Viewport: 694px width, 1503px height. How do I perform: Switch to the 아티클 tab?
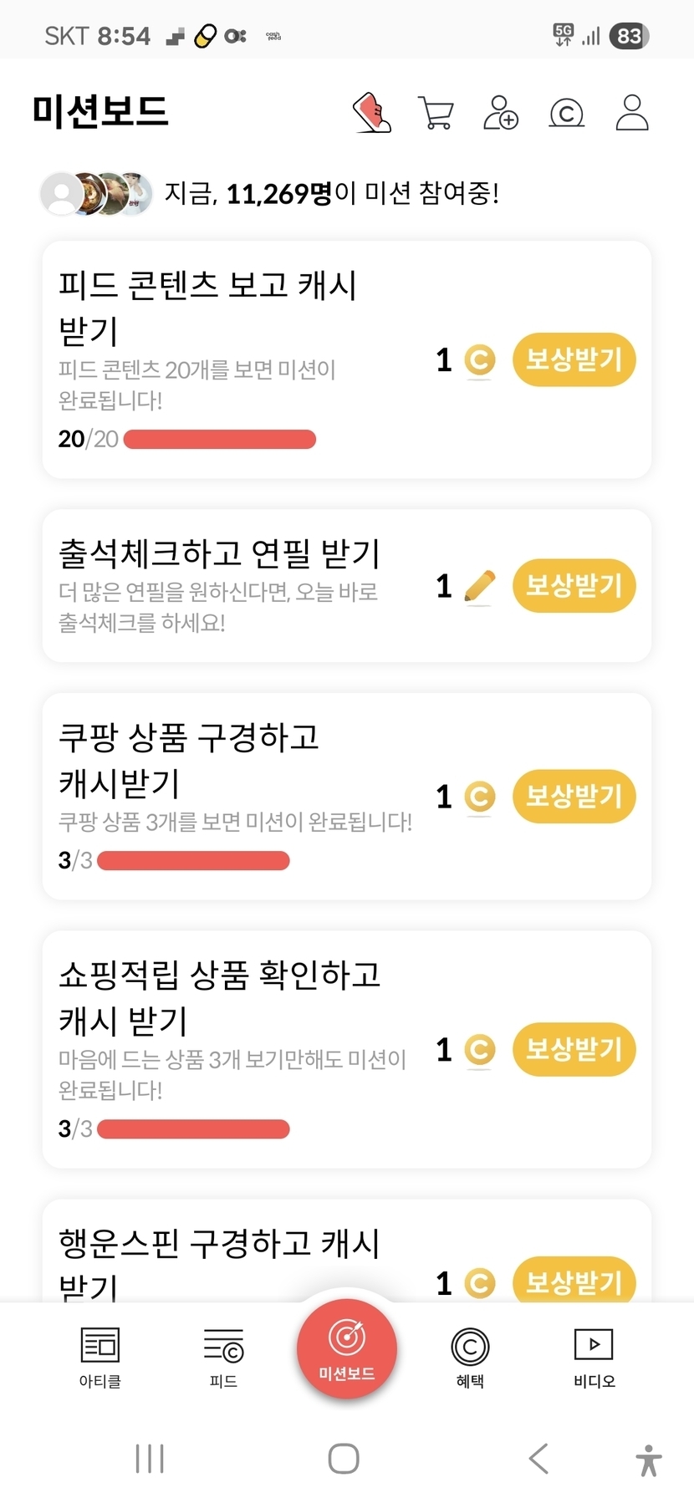(x=100, y=1356)
